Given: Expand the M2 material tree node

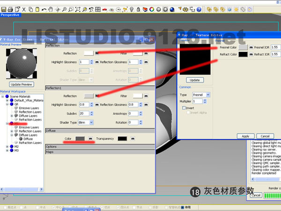Looking at the screenshot, I should [x=7, y=146].
